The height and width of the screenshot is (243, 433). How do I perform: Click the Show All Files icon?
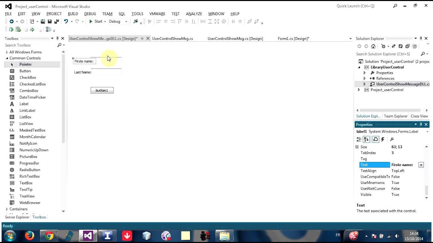[x=414, y=46]
